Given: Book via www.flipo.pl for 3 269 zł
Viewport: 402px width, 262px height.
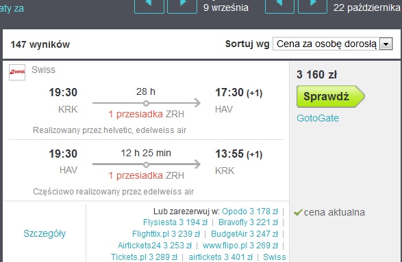Looking at the screenshot, I should coord(240,246).
